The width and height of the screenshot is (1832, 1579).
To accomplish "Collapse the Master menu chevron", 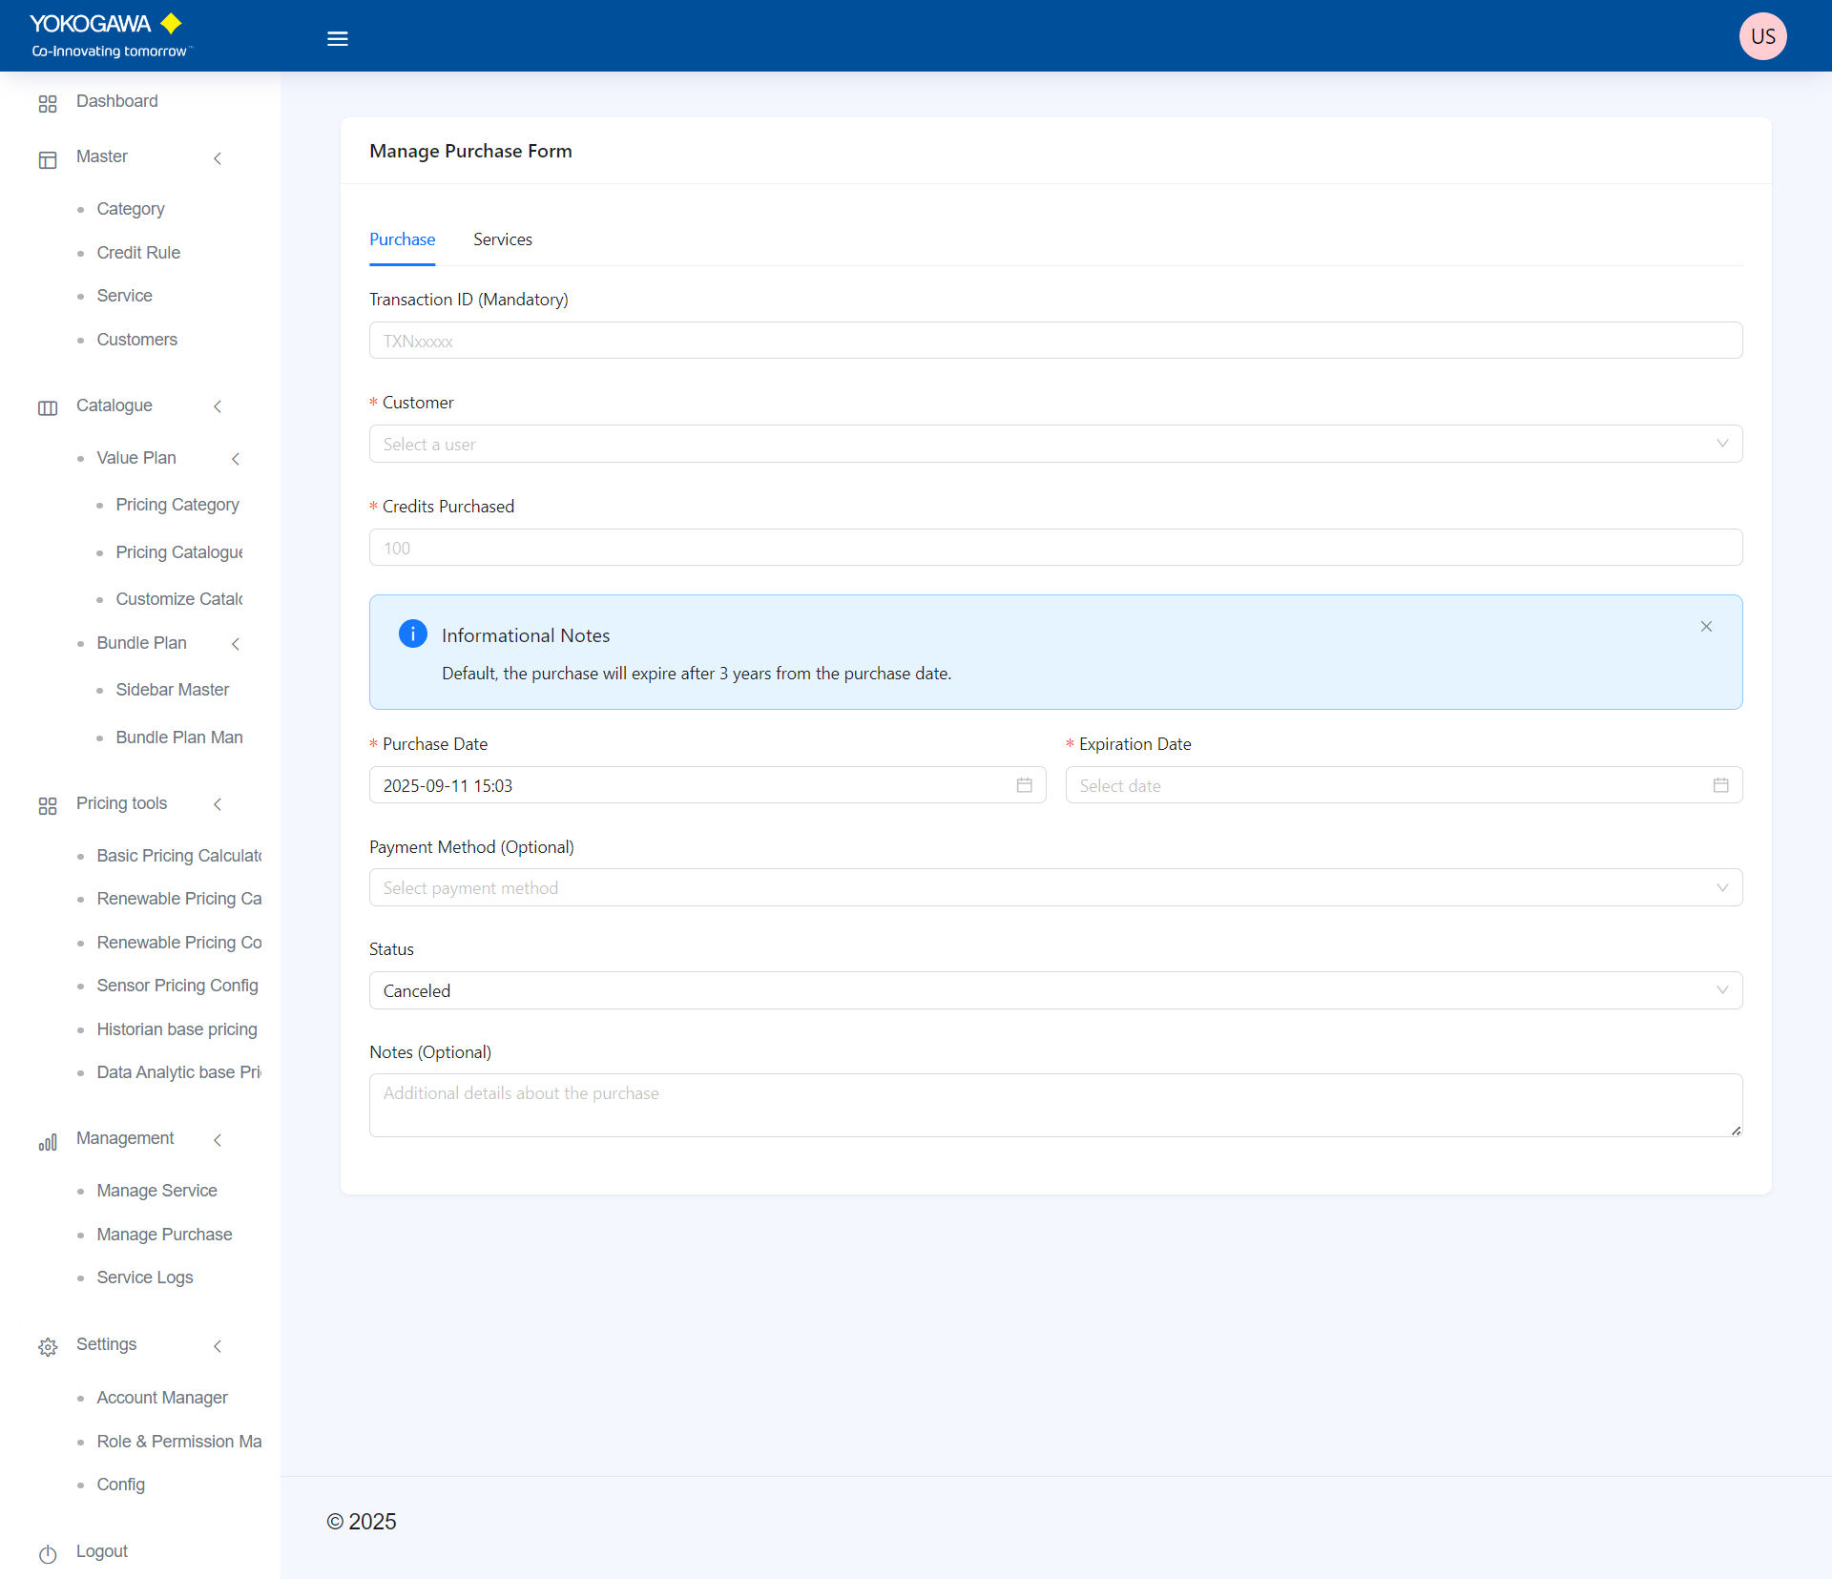I will coord(218,158).
